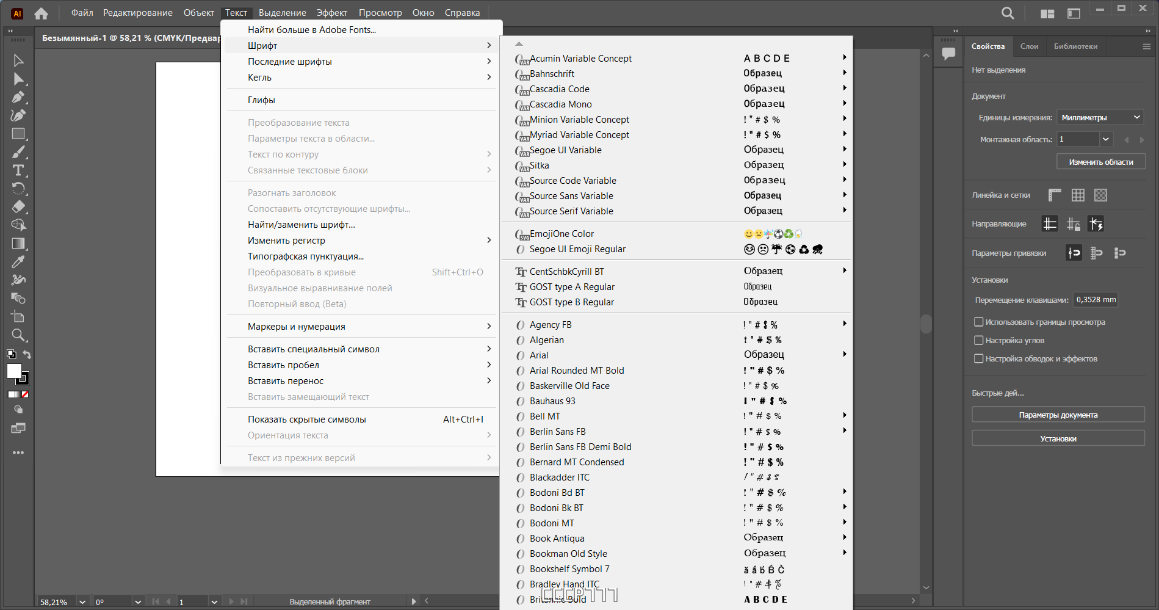
Task: Enable Настройка обводок и эффектов checkbox
Action: coord(979,358)
